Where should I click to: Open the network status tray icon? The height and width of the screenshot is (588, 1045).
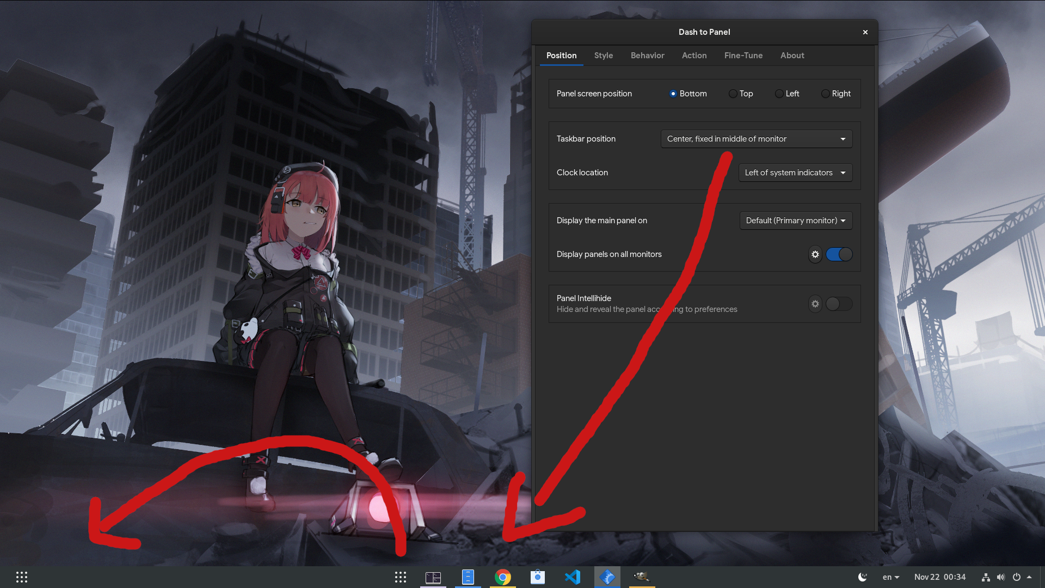point(986,577)
